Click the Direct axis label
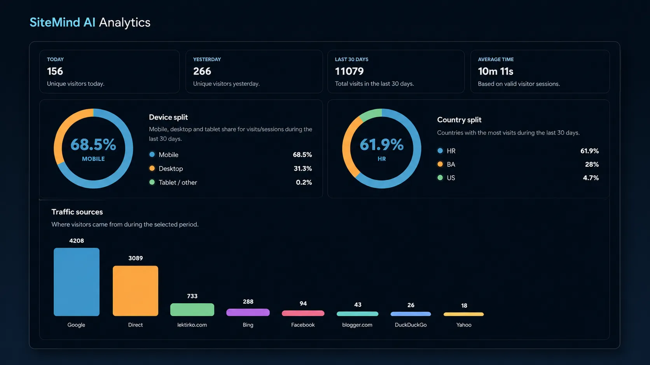Screen dimensions: 650x365 [x=135, y=325]
